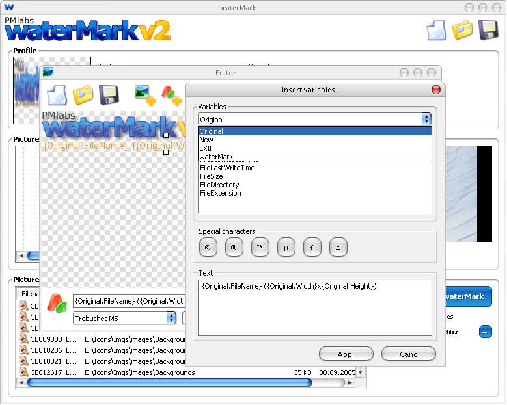Click the 35 KB size cell
The height and width of the screenshot is (405, 507).
pyautogui.click(x=303, y=372)
